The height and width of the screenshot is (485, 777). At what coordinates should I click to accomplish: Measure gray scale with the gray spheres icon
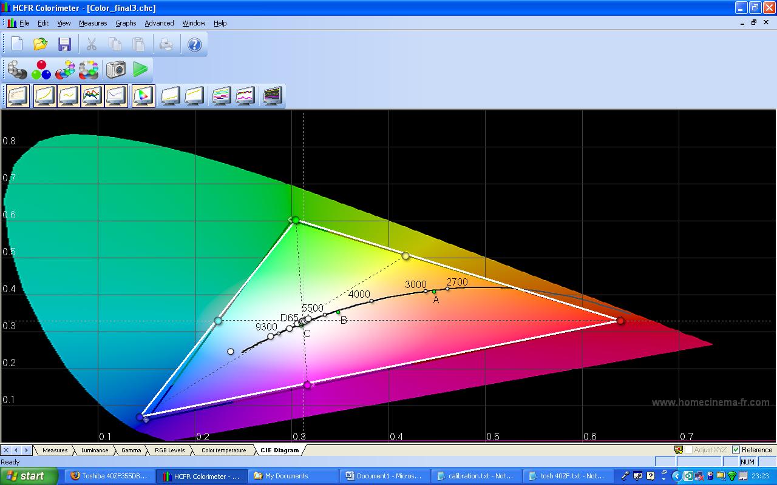tap(17, 70)
